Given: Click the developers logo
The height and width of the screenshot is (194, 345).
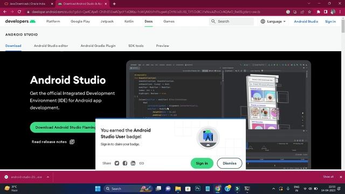Looking at the screenshot, I should (x=20, y=22).
